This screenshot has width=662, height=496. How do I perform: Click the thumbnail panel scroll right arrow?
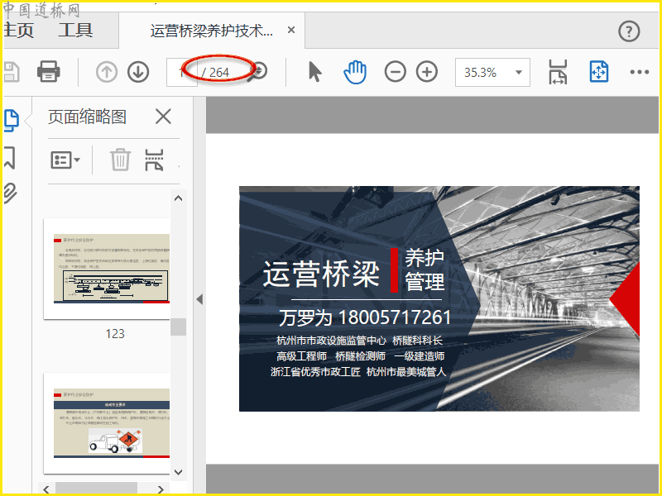161,489
